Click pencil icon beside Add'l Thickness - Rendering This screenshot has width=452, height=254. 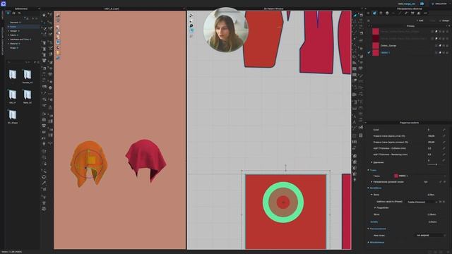point(444,155)
